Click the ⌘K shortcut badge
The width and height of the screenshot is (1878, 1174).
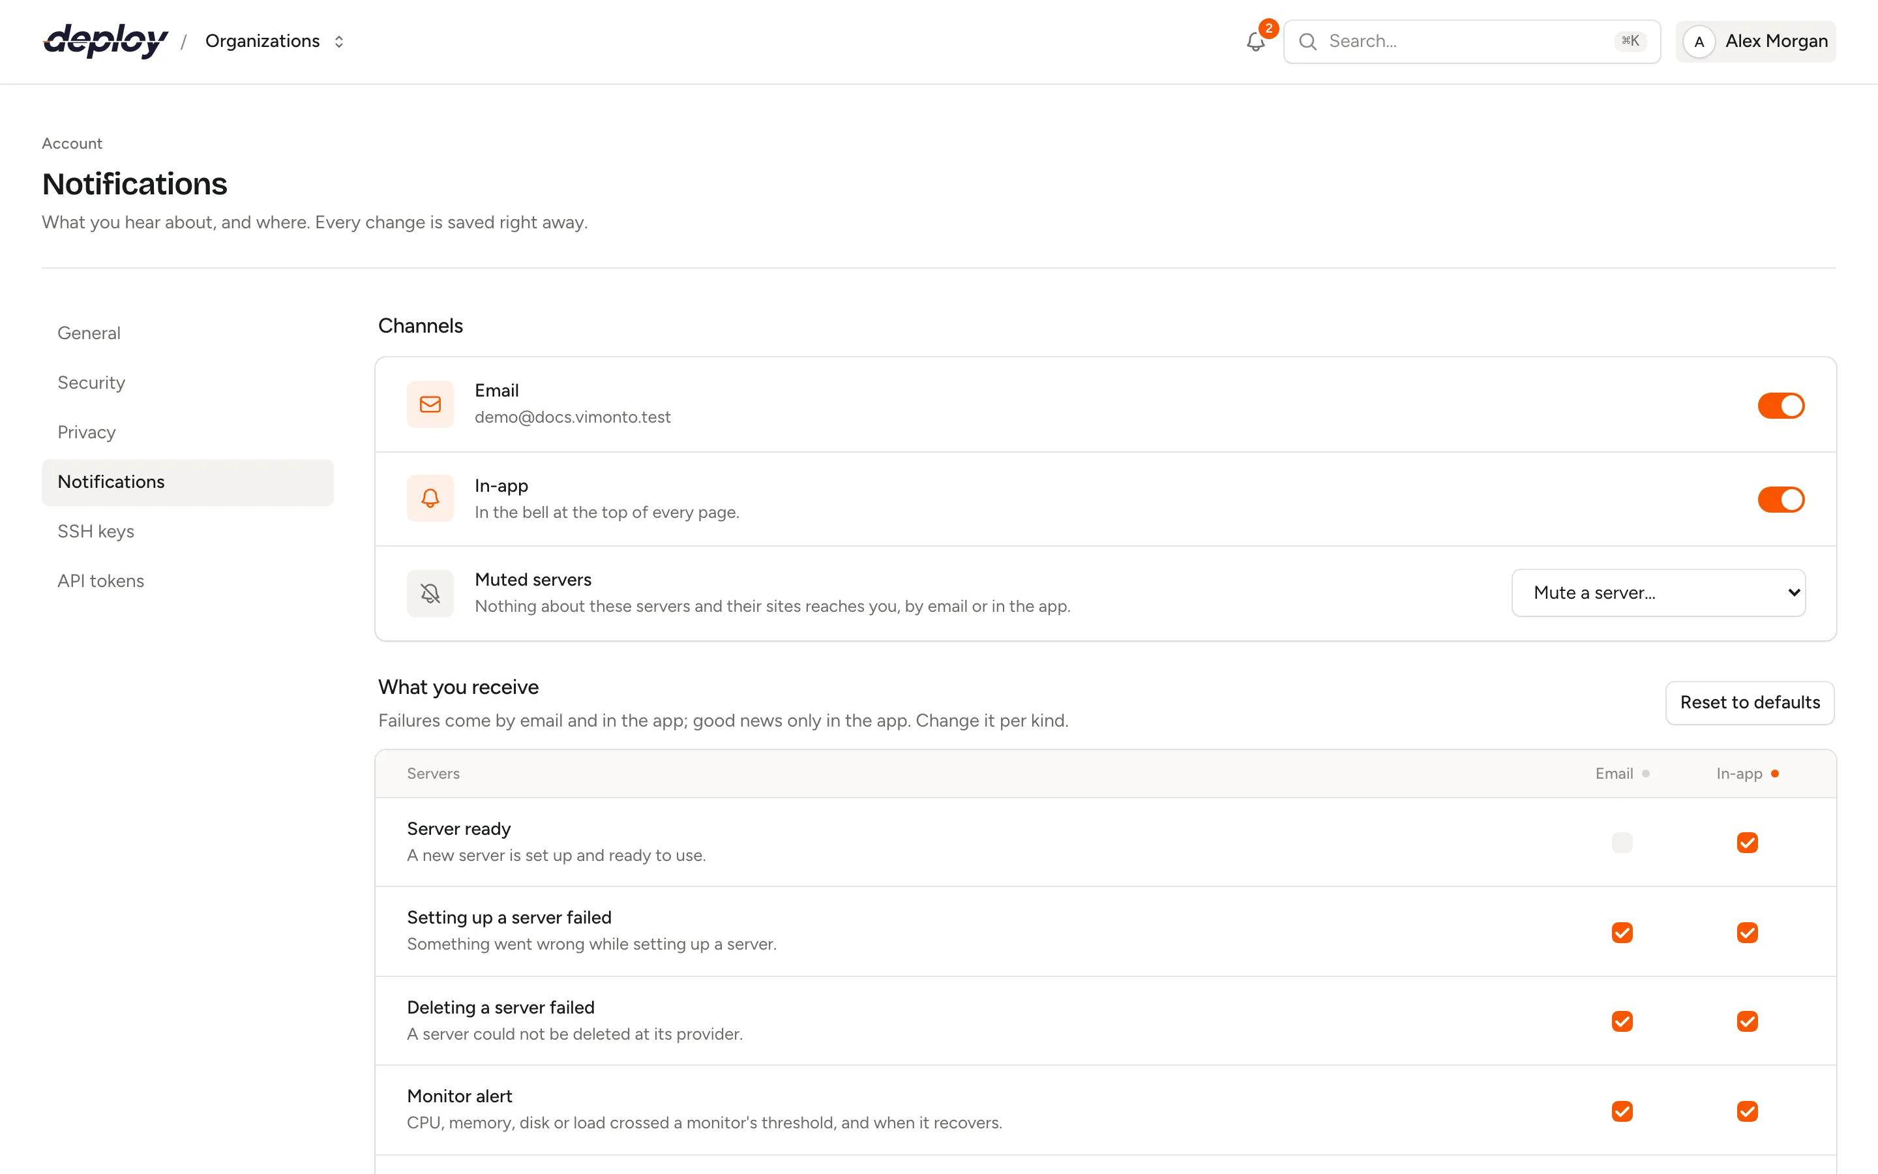[x=1630, y=41]
